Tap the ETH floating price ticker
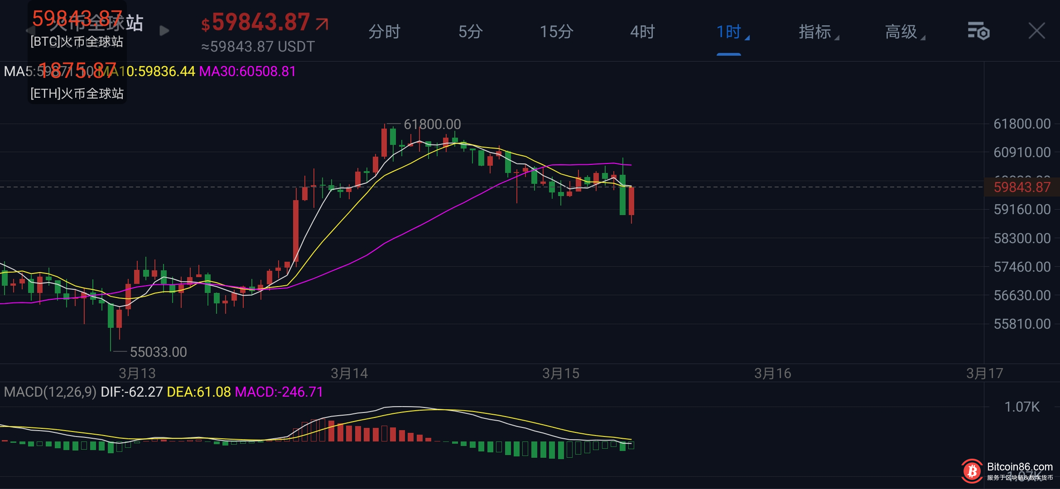1060x489 pixels. click(77, 81)
